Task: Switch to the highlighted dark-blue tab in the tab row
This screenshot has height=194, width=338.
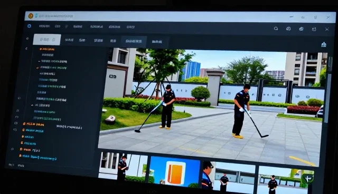Action: (x=134, y=41)
